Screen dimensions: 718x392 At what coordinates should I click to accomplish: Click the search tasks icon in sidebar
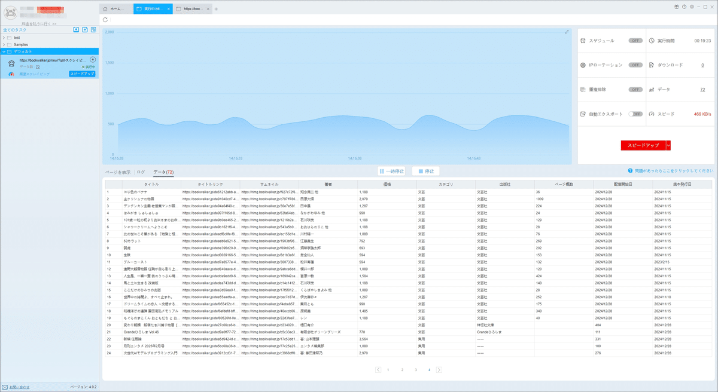(x=93, y=29)
